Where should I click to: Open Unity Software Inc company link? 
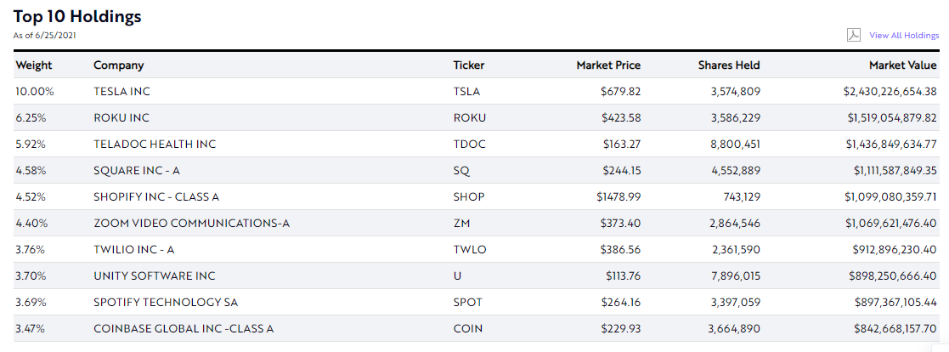(155, 275)
